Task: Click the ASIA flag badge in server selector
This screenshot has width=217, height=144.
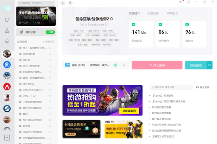Action: (x=67, y=65)
